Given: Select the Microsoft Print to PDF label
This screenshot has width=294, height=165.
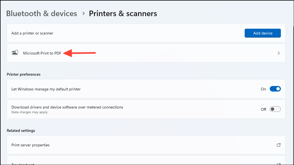Looking at the screenshot, I should pos(42,53).
